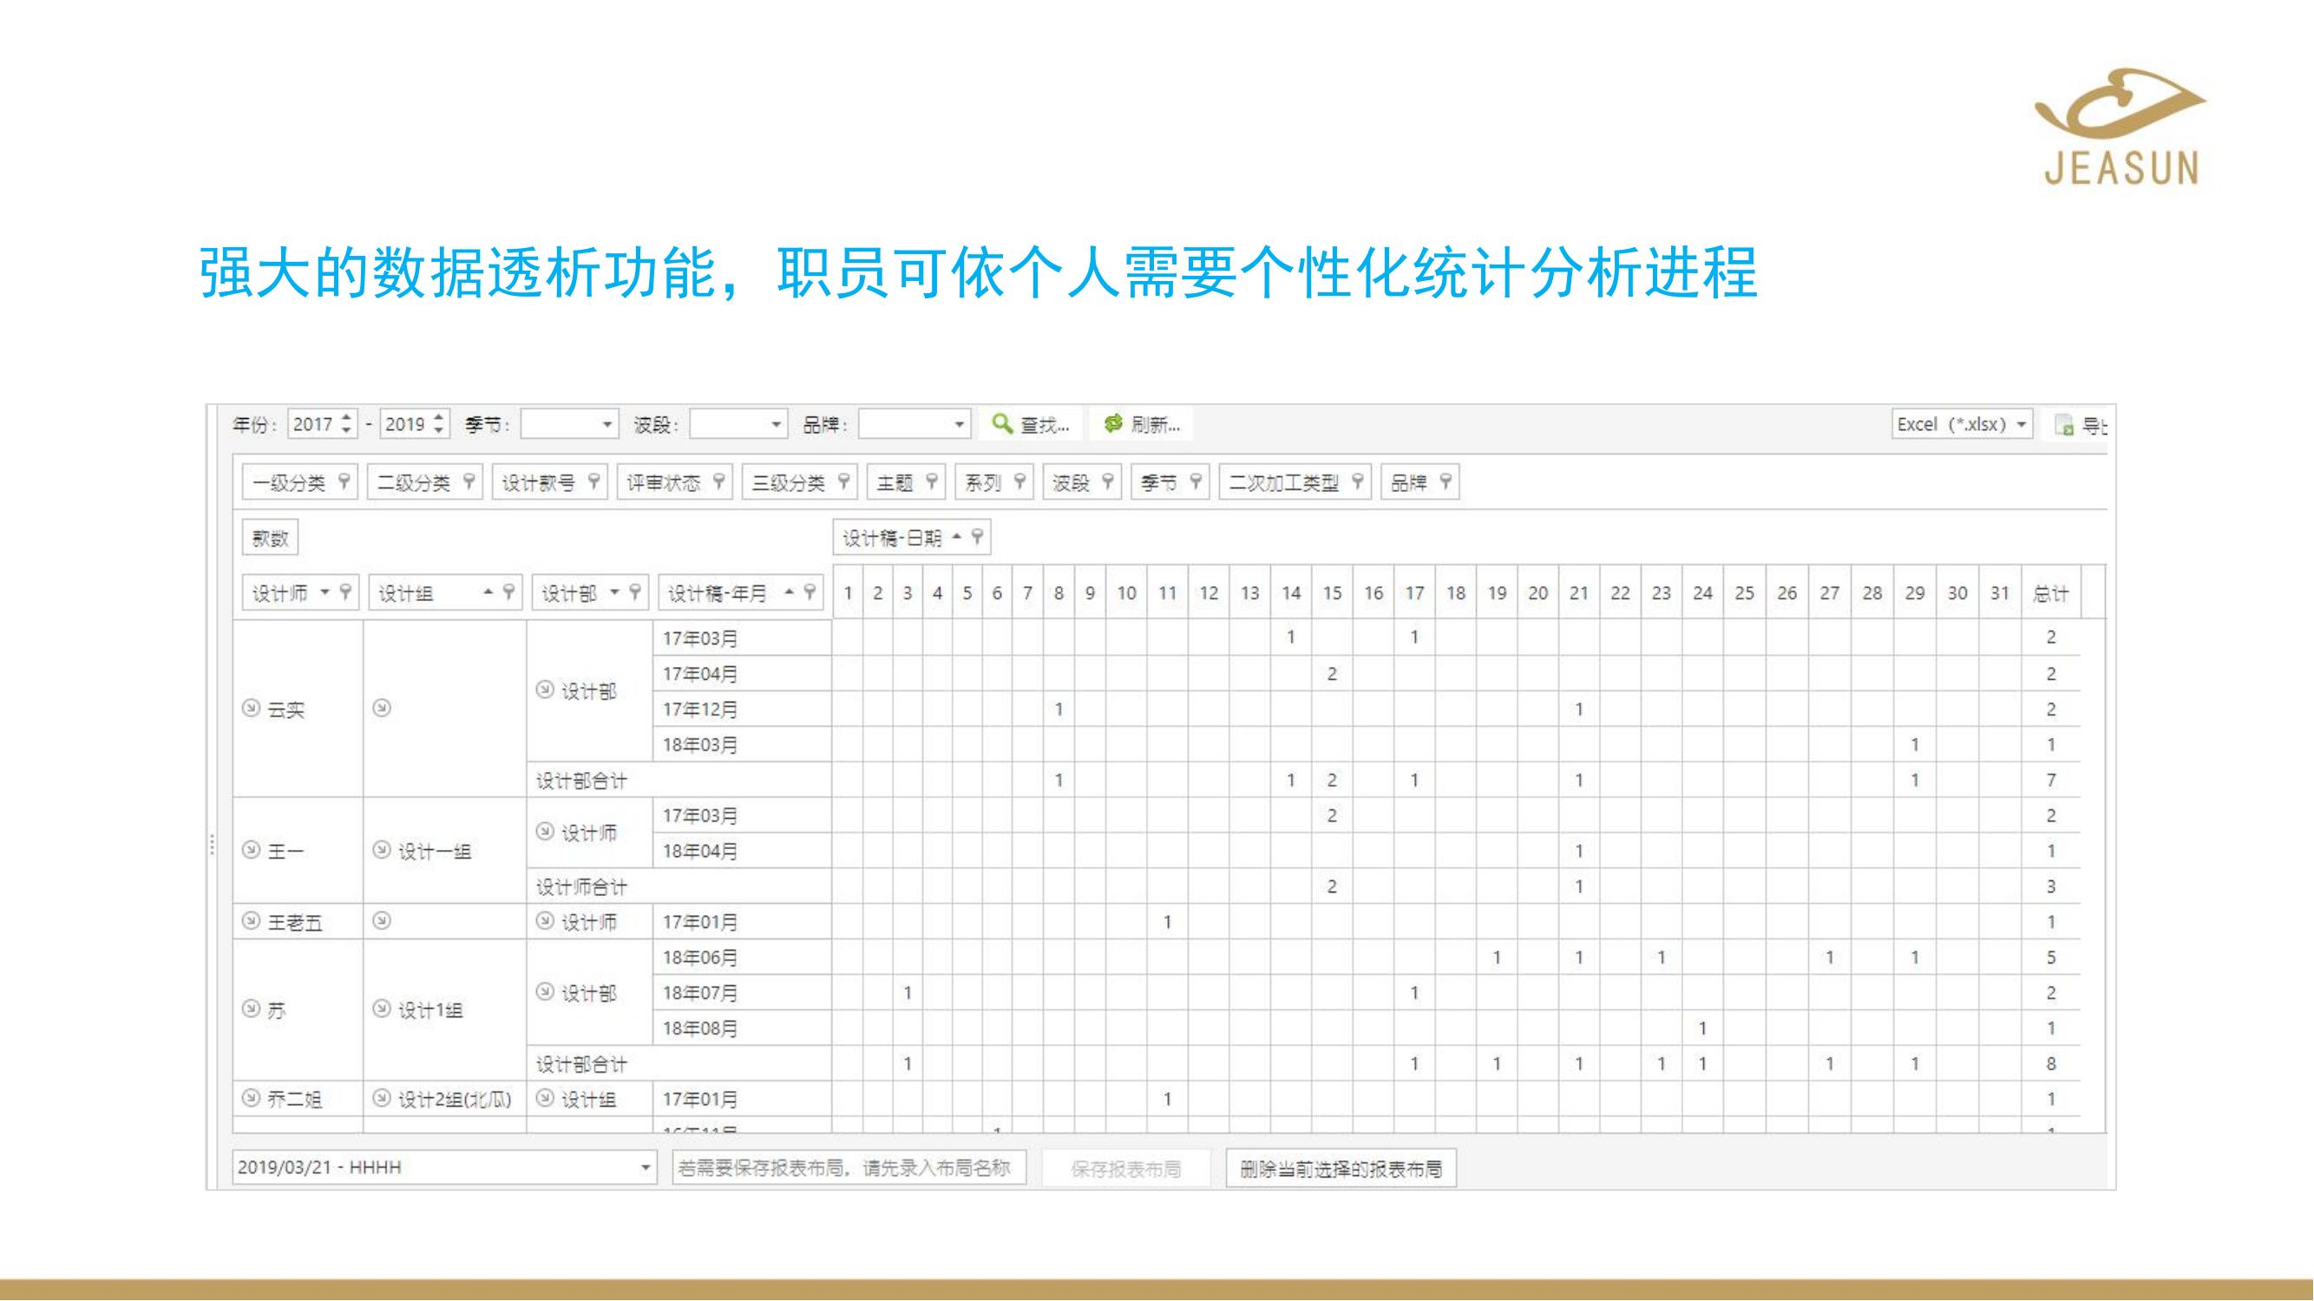Screen dimensions: 2314x1301
Task: Click filter pin on 设计稿-日期 header
Action: 978,537
